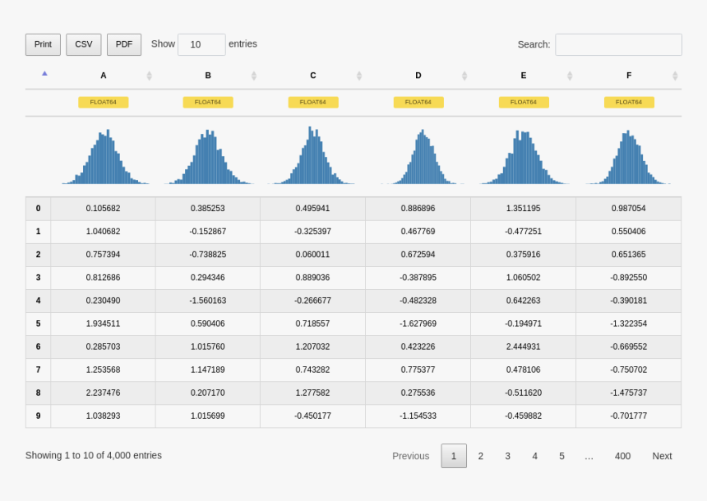Click inside the Search box
Viewport: 707px width, 501px height.
618,44
